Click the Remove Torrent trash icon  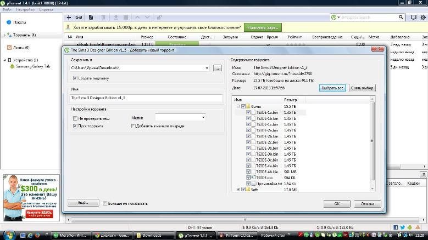104,18
